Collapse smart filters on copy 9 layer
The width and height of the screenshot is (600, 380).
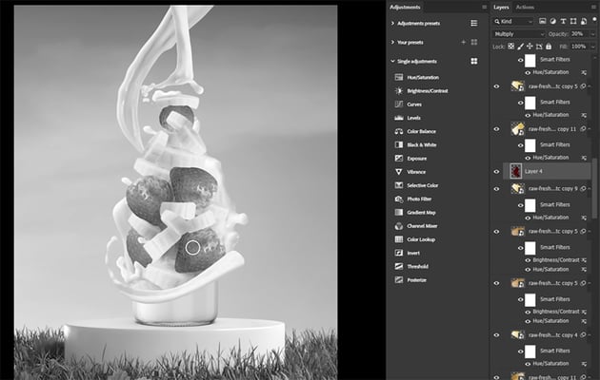pyautogui.click(x=590, y=188)
